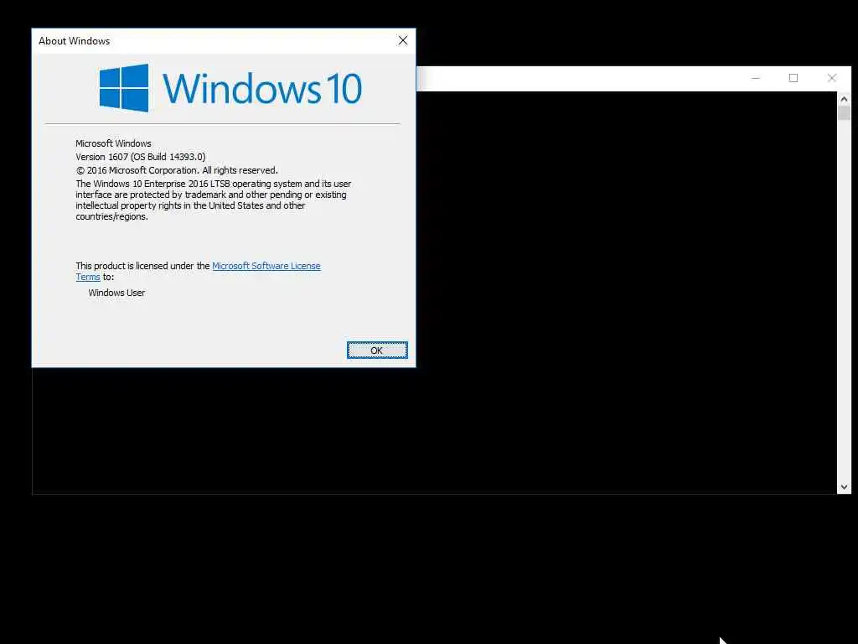Image resolution: width=858 pixels, height=644 pixels.
Task: Click the "Microsoft Windows" product name text
Action: coord(113,143)
